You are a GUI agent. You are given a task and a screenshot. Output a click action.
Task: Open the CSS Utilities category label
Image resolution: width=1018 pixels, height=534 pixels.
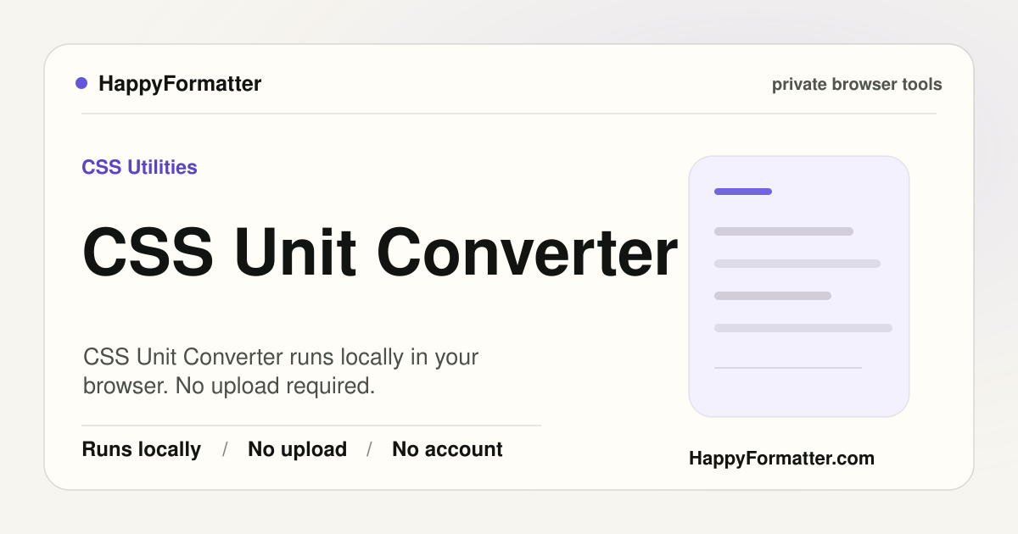139,168
